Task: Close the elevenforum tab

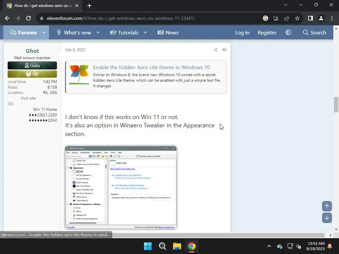Action: pyautogui.click(x=77, y=6)
